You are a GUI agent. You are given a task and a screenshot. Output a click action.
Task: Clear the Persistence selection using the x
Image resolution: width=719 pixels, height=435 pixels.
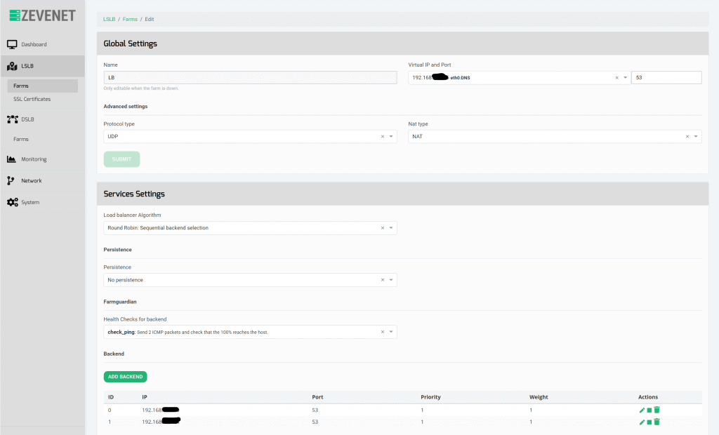click(x=382, y=280)
